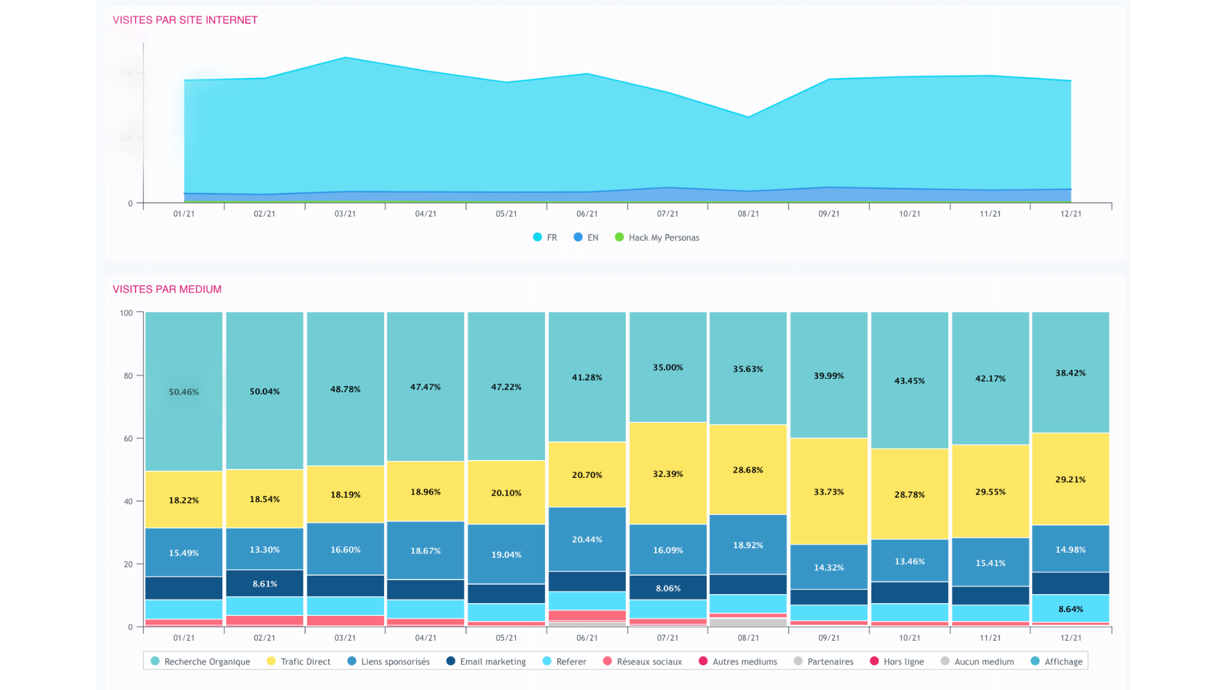Click the 13.30% blue segment
The height and width of the screenshot is (690, 1227).
(x=265, y=549)
